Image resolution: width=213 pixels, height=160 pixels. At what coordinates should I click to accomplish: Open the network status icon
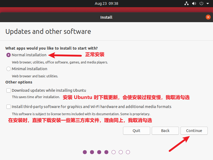186,3
